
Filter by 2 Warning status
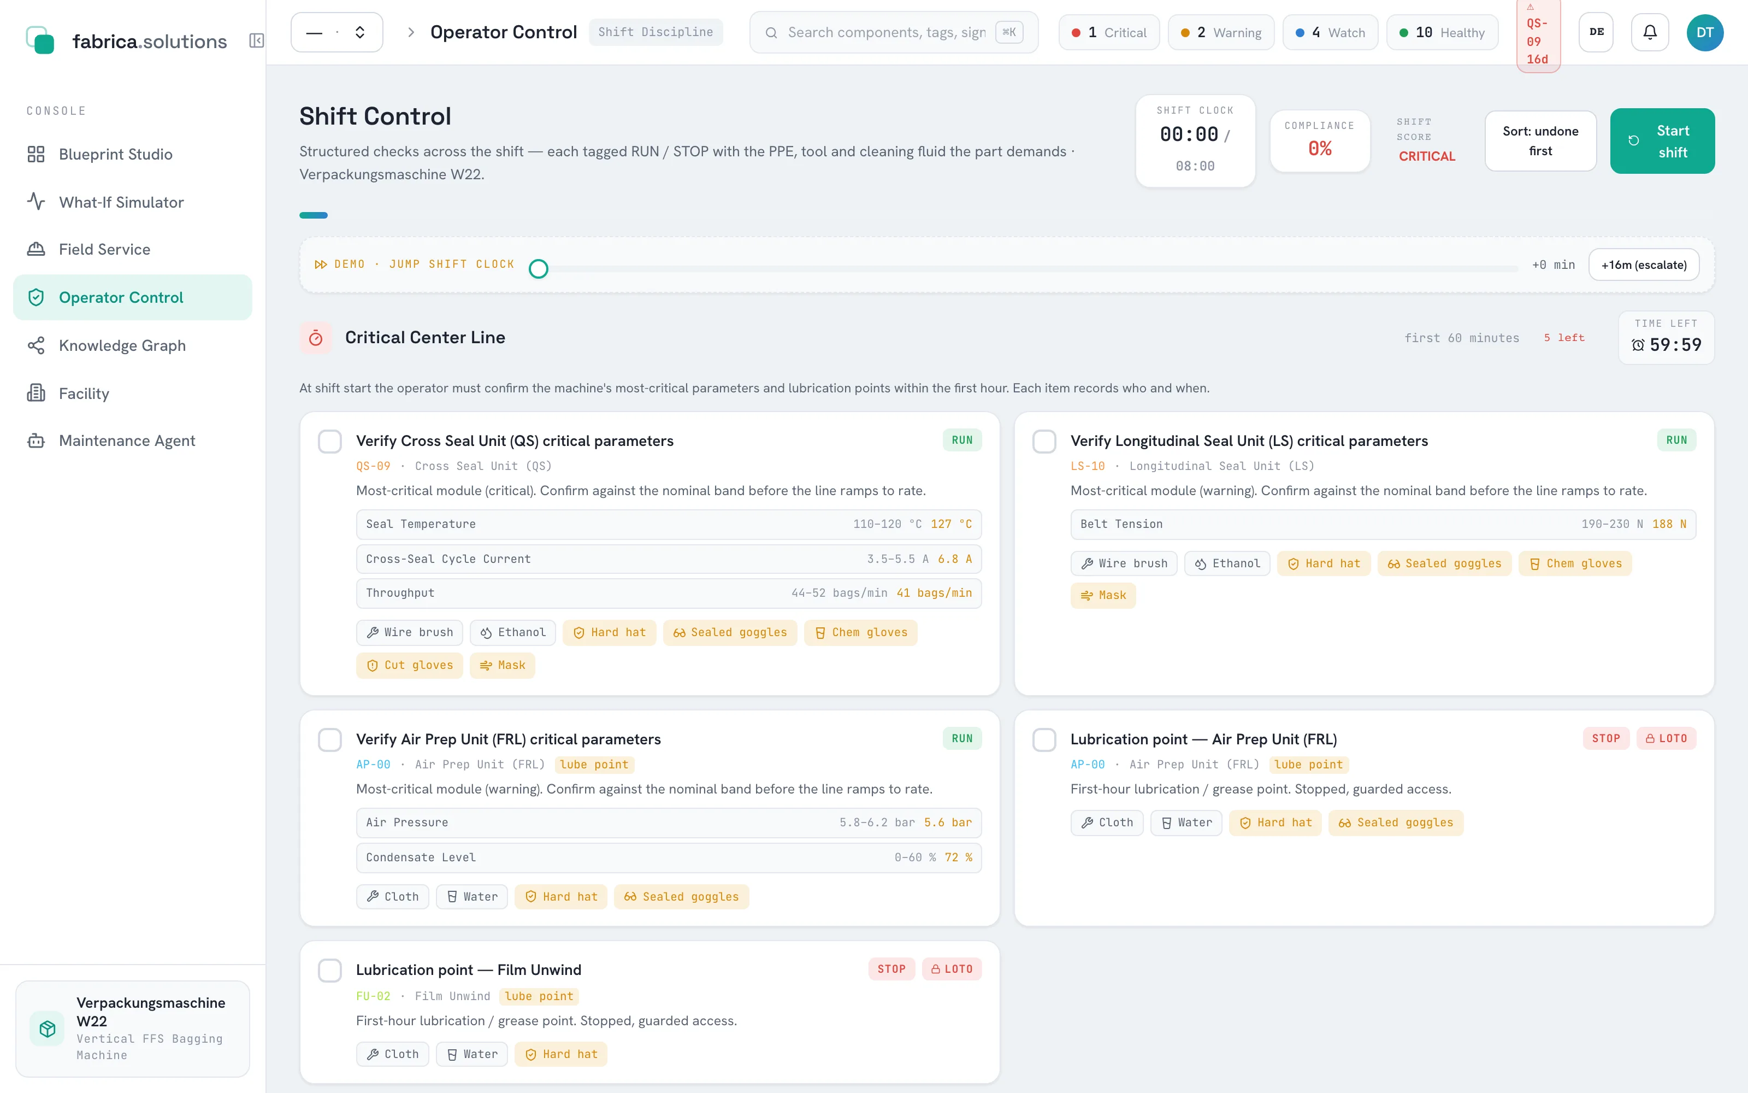click(x=1221, y=33)
